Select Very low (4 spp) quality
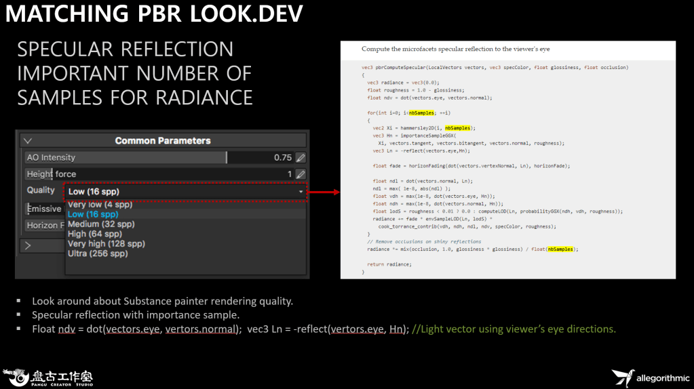The width and height of the screenshot is (694, 389). (100, 205)
